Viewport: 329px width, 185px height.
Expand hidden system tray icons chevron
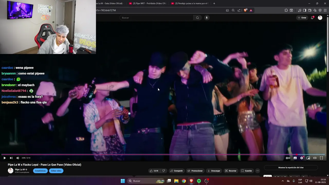click(x=282, y=181)
